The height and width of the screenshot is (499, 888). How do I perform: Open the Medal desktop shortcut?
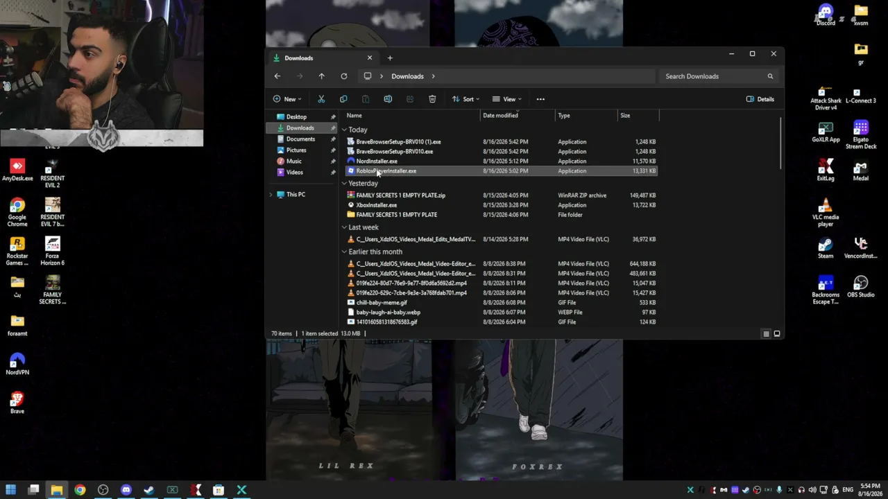tap(861, 170)
